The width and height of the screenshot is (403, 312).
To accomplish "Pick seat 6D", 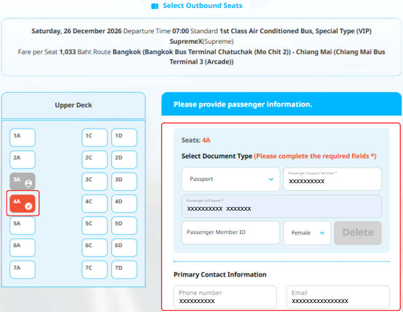I will [x=124, y=248].
